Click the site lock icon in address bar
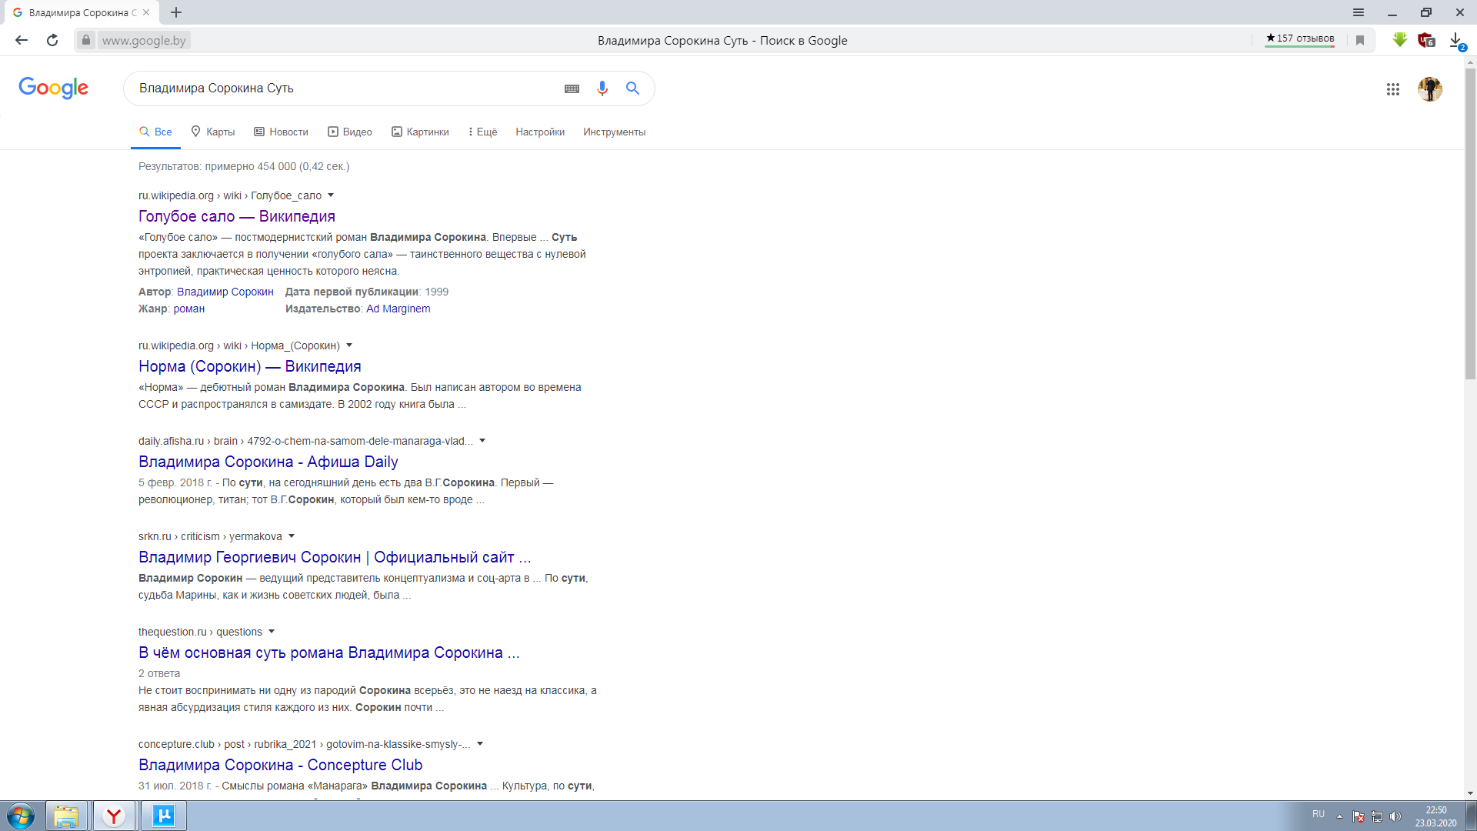Viewport: 1477px width, 831px height. coord(86,40)
